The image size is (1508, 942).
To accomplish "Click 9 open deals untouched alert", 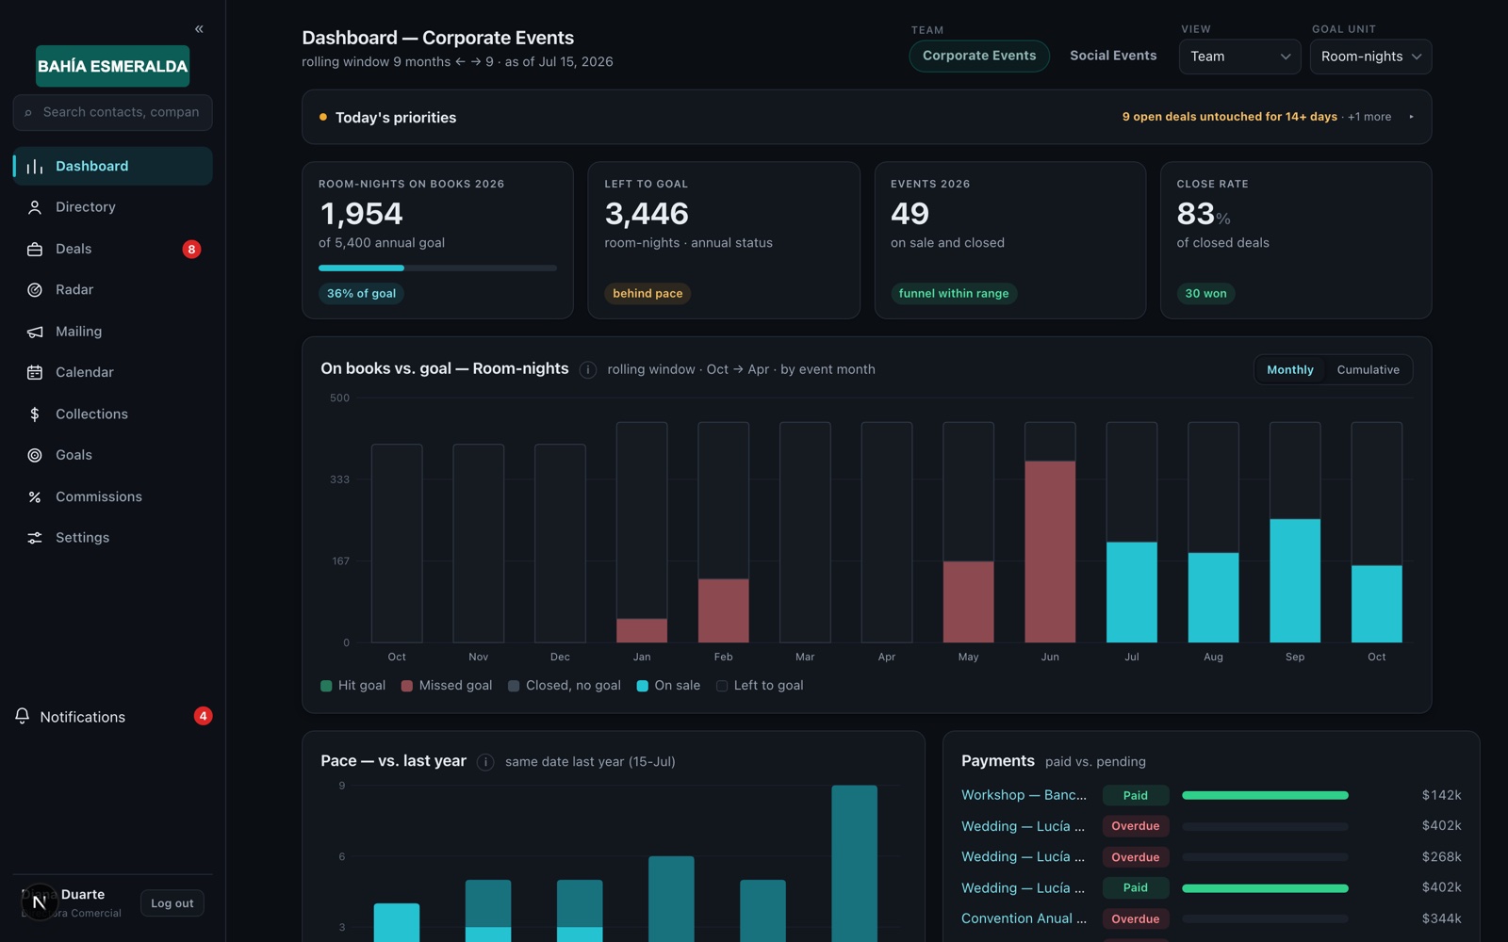I will coord(1229,117).
